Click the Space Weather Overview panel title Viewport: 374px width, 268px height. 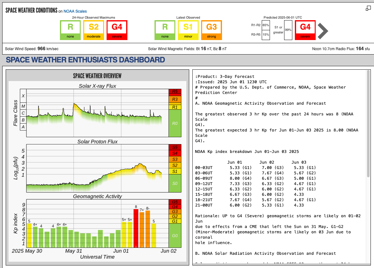pos(97,76)
